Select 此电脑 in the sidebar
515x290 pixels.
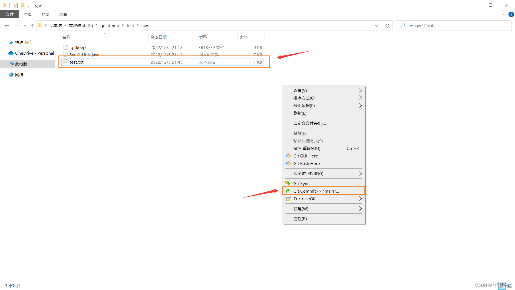click(21, 64)
